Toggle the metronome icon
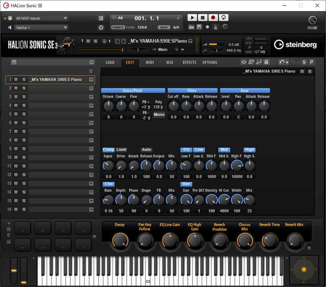This screenshot has height=287, width=326. click(216, 27)
